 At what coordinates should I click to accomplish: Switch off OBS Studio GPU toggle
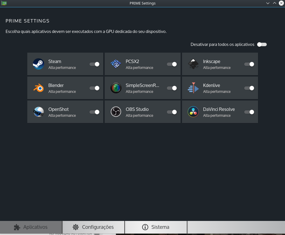tap(172, 112)
